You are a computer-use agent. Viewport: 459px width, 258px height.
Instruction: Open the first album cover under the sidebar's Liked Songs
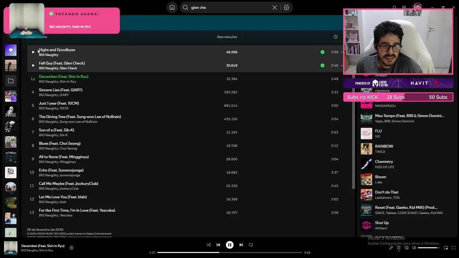(11, 66)
